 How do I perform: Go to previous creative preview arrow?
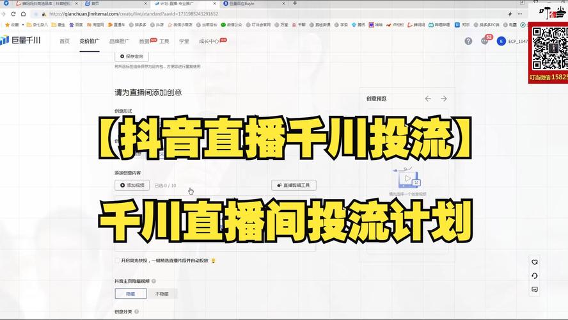click(428, 99)
